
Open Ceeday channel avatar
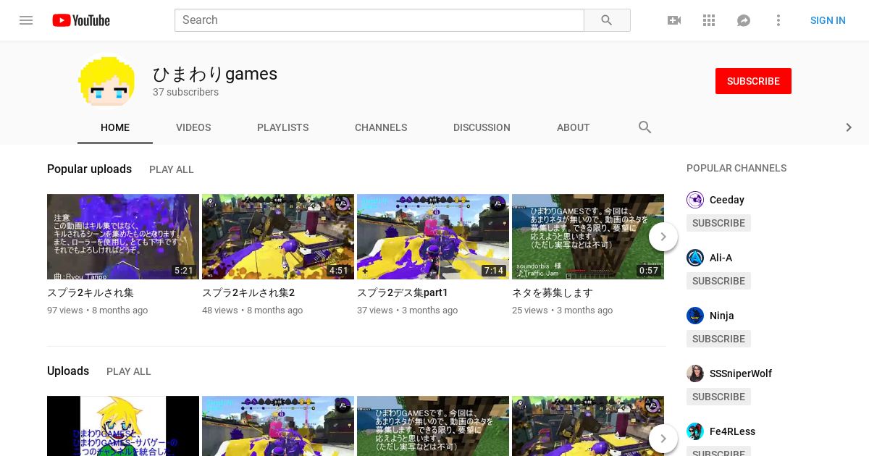(695, 200)
